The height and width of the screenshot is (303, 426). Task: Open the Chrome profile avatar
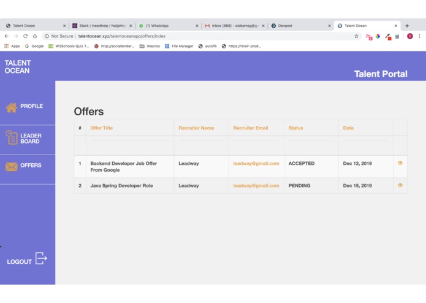coord(409,36)
